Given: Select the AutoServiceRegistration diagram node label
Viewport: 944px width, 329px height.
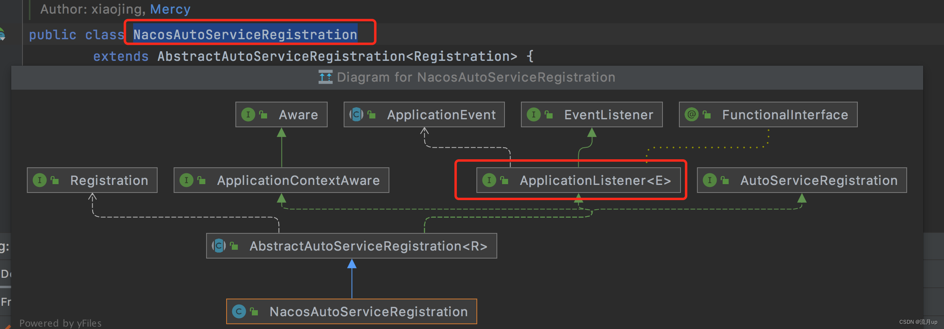Looking at the screenshot, I should click(819, 181).
